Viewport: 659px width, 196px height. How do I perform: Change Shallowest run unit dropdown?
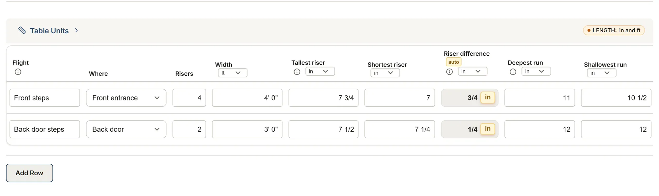602,73
